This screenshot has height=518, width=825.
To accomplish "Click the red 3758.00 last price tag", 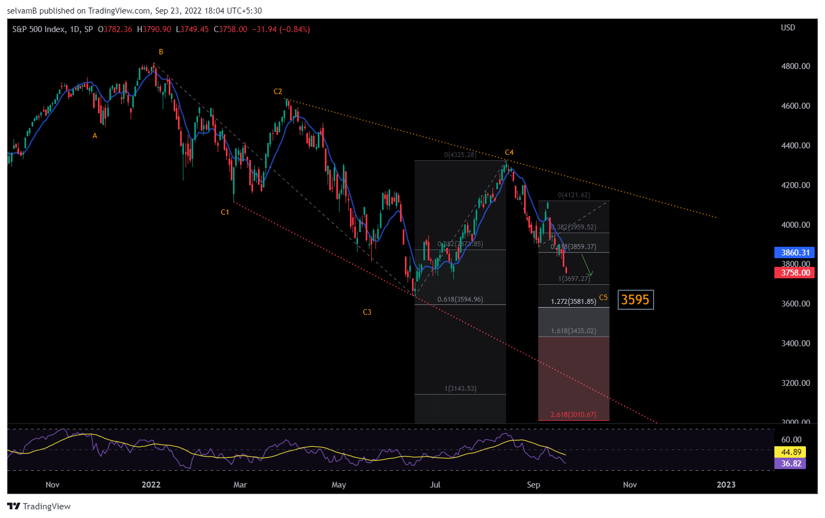I will pos(795,273).
